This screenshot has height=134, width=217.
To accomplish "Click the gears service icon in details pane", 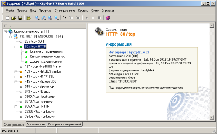I will 99,31.
